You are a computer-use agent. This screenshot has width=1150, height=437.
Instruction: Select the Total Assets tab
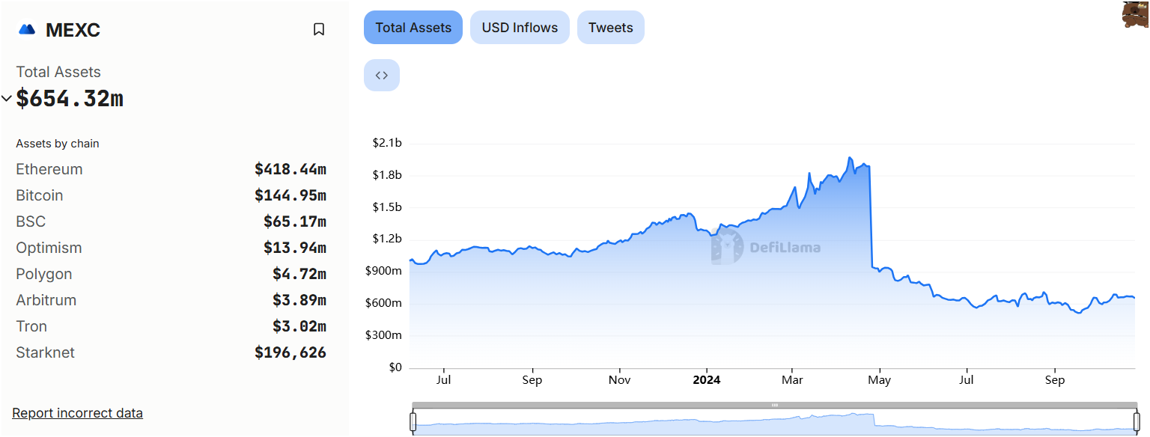(413, 27)
